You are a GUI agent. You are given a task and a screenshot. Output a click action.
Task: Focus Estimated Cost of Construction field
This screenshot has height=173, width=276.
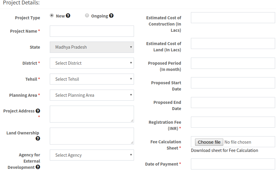[233, 18]
